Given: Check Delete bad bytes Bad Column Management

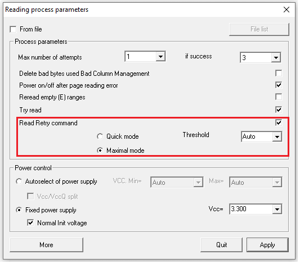Looking at the screenshot, I should pos(279,73).
